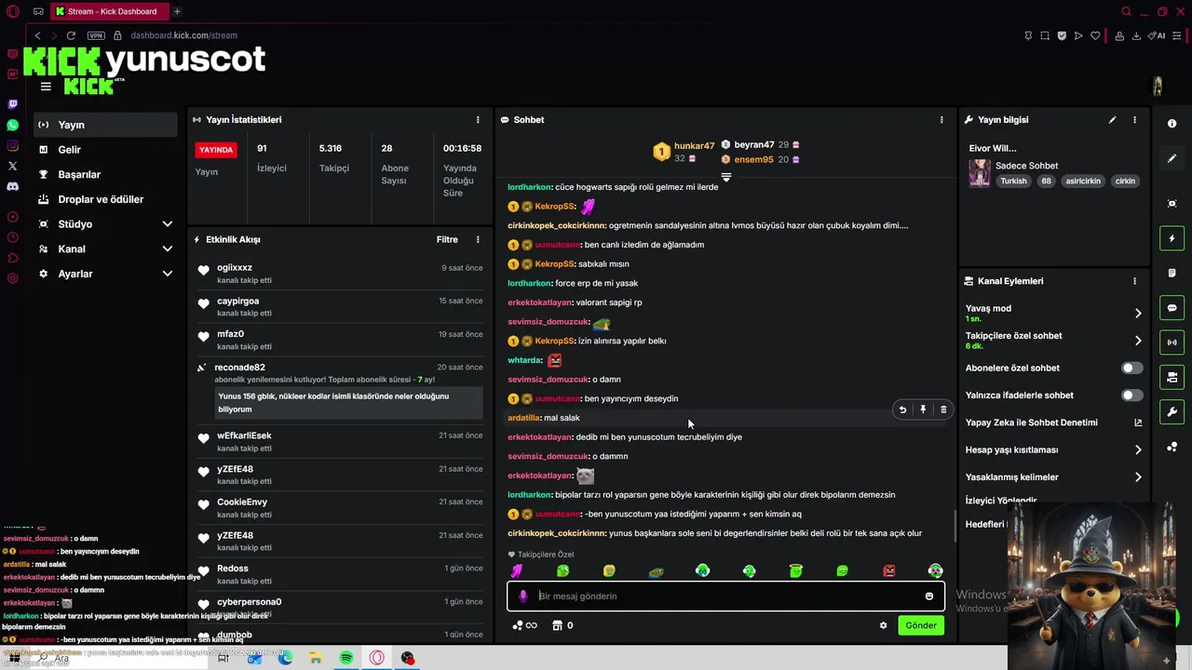Click the Turkish language tag

tap(1013, 181)
